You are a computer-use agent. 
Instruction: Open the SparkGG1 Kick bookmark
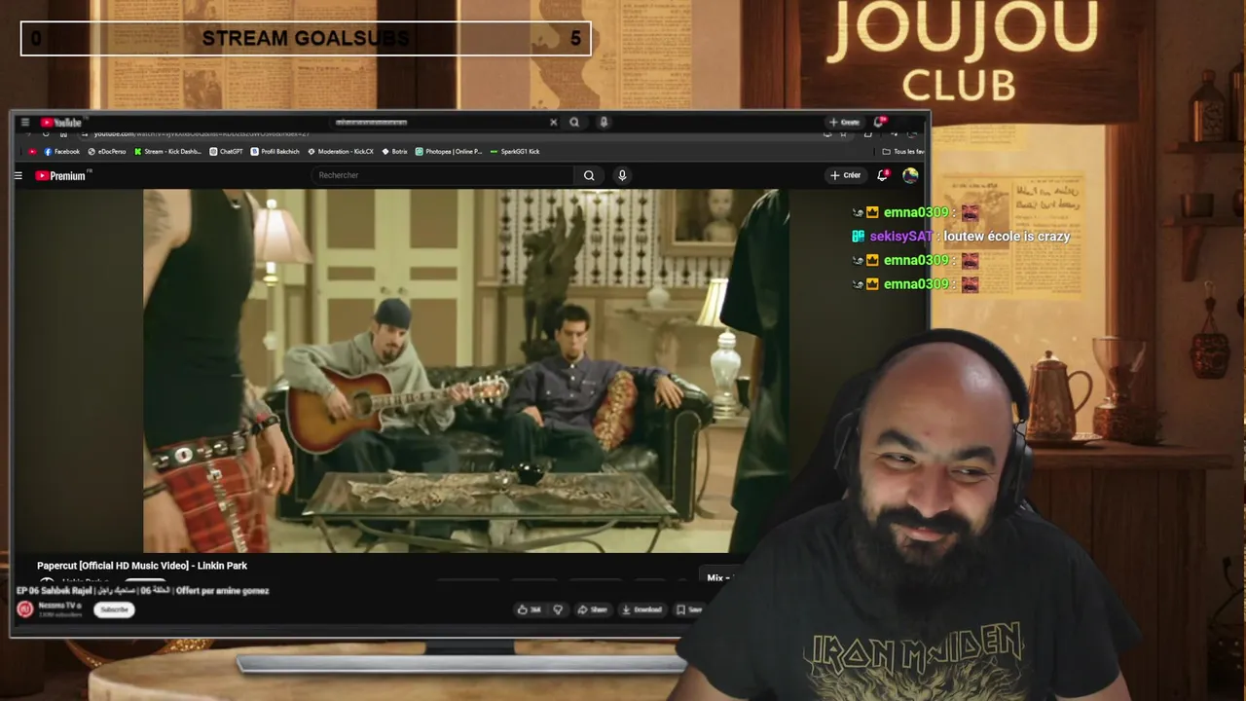click(x=515, y=152)
